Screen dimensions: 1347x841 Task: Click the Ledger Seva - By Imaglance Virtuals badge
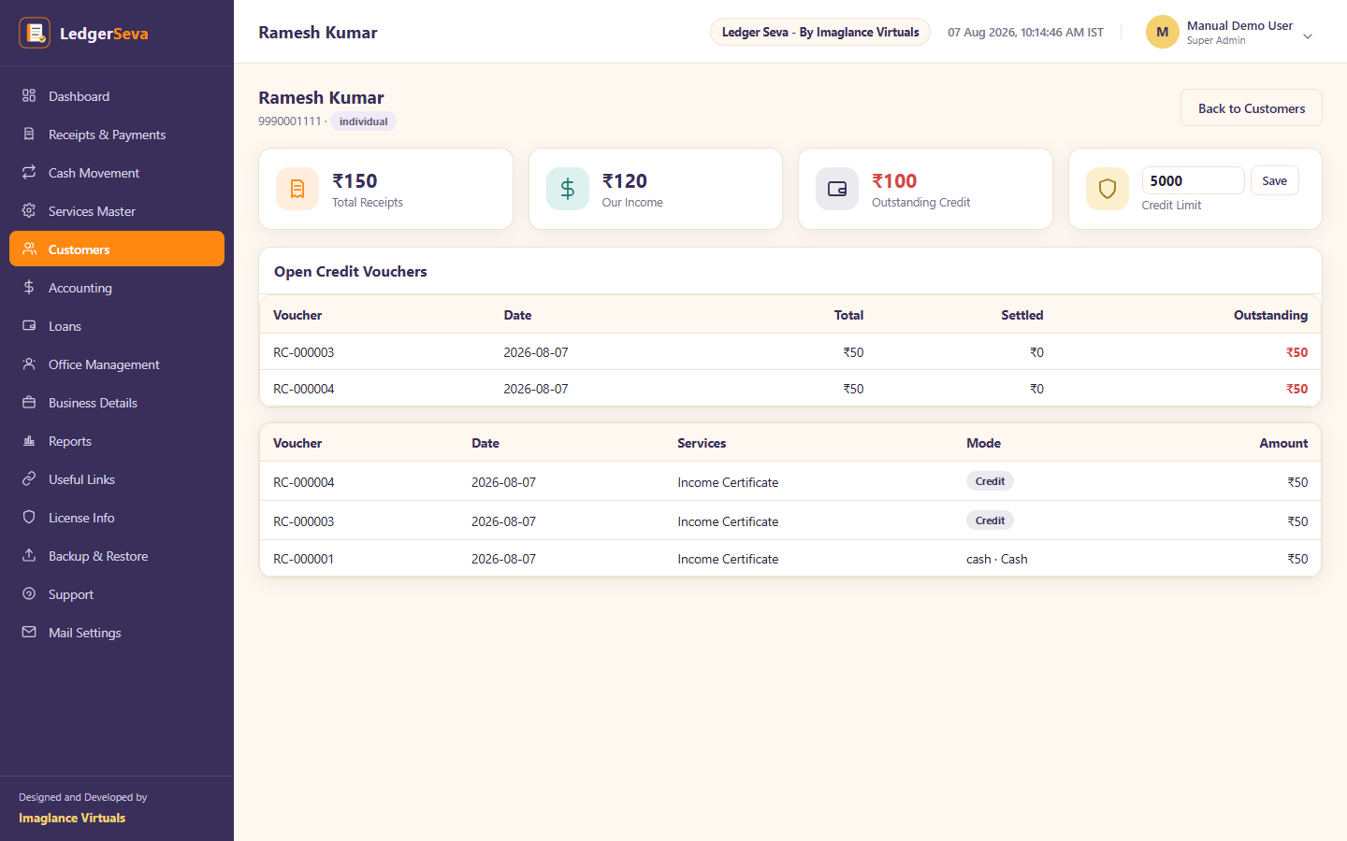[x=820, y=32]
